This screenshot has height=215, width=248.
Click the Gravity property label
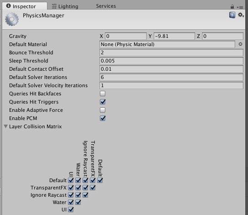[18, 36]
